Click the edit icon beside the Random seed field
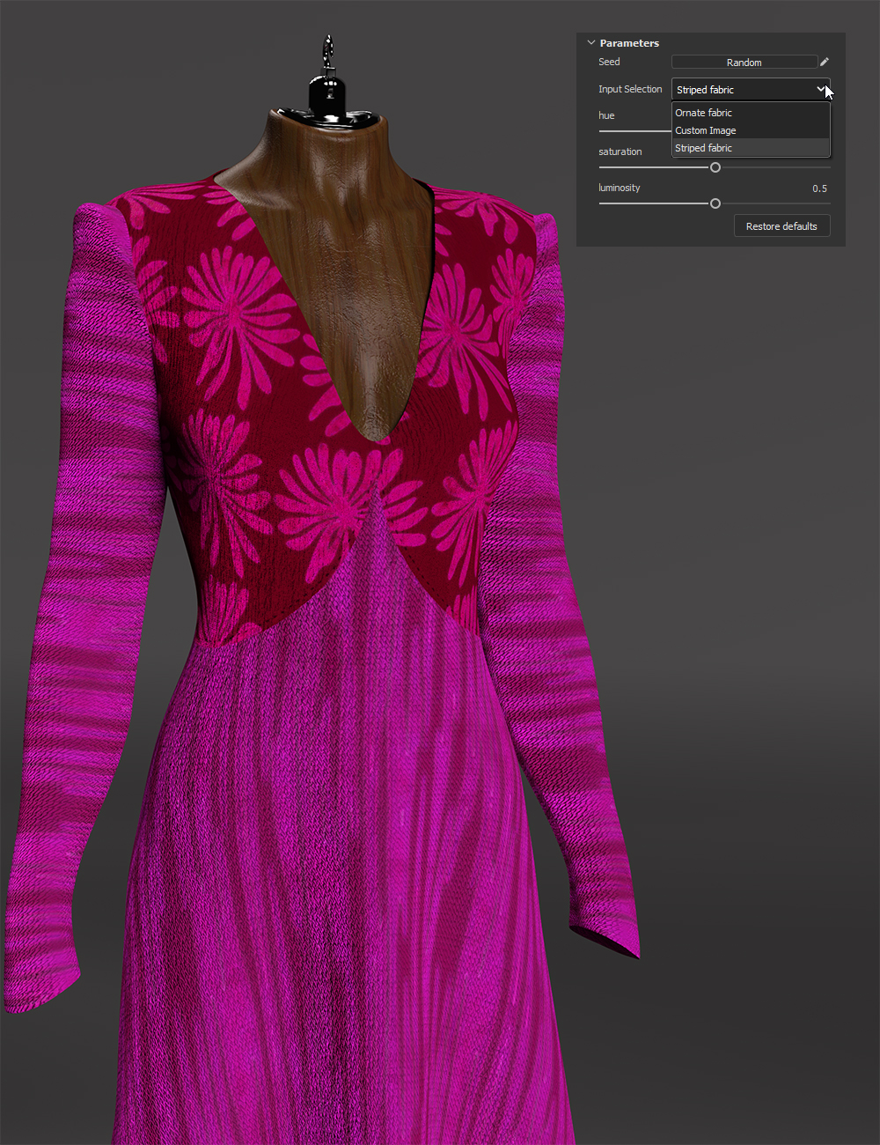880x1145 pixels. [824, 62]
